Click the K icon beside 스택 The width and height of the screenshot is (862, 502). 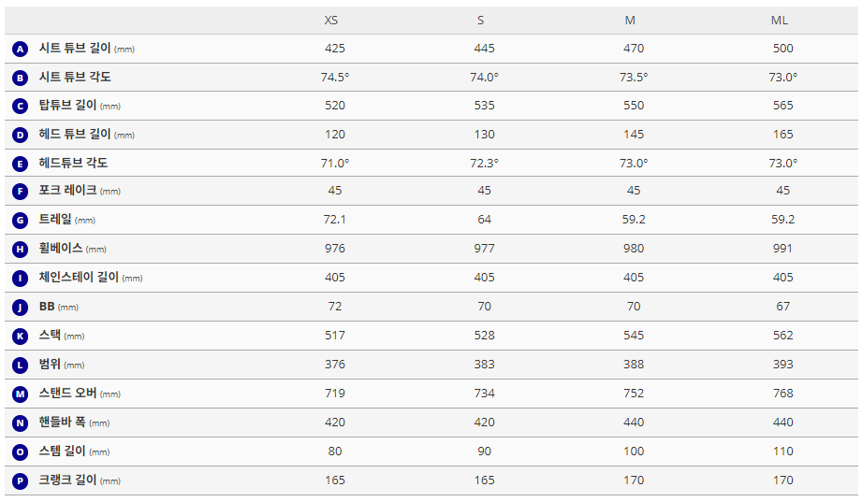(x=21, y=336)
